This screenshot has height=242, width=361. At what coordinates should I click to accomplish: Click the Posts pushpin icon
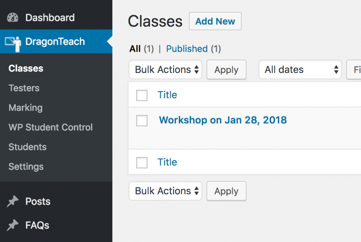(12, 201)
